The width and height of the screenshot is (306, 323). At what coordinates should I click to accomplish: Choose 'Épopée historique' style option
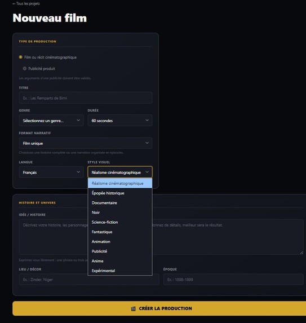(120, 193)
